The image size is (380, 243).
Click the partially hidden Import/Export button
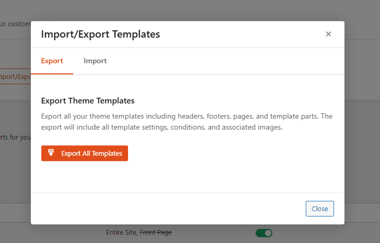pyautogui.click(x=16, y=77)
